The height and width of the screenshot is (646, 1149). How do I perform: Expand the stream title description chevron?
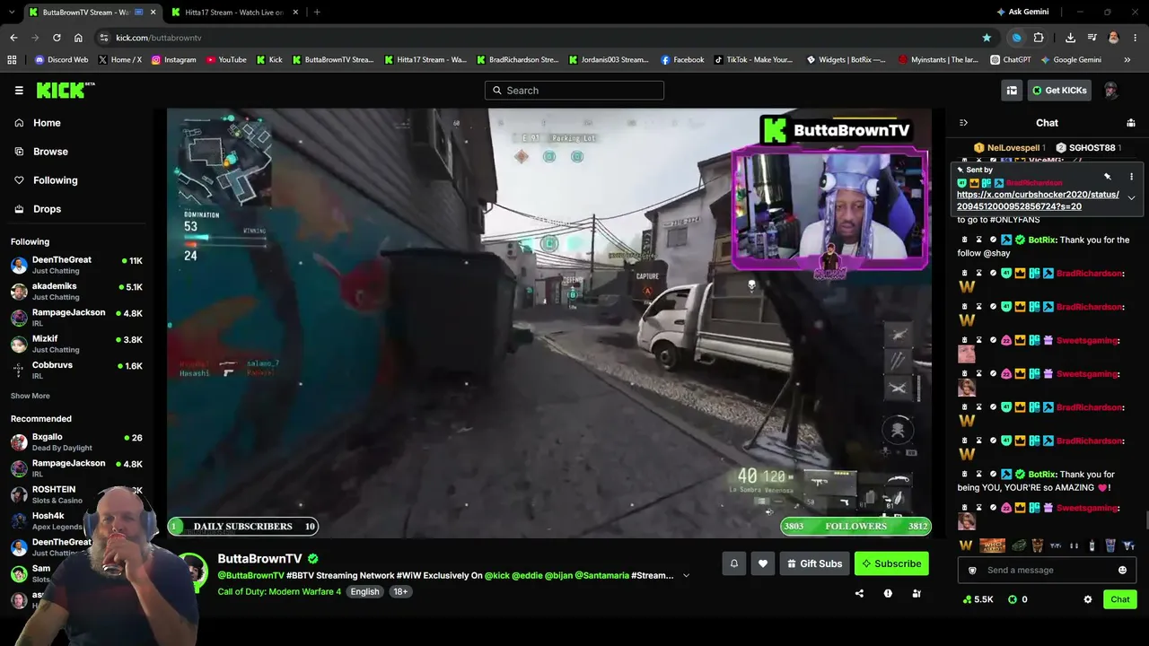click(686, 576)
